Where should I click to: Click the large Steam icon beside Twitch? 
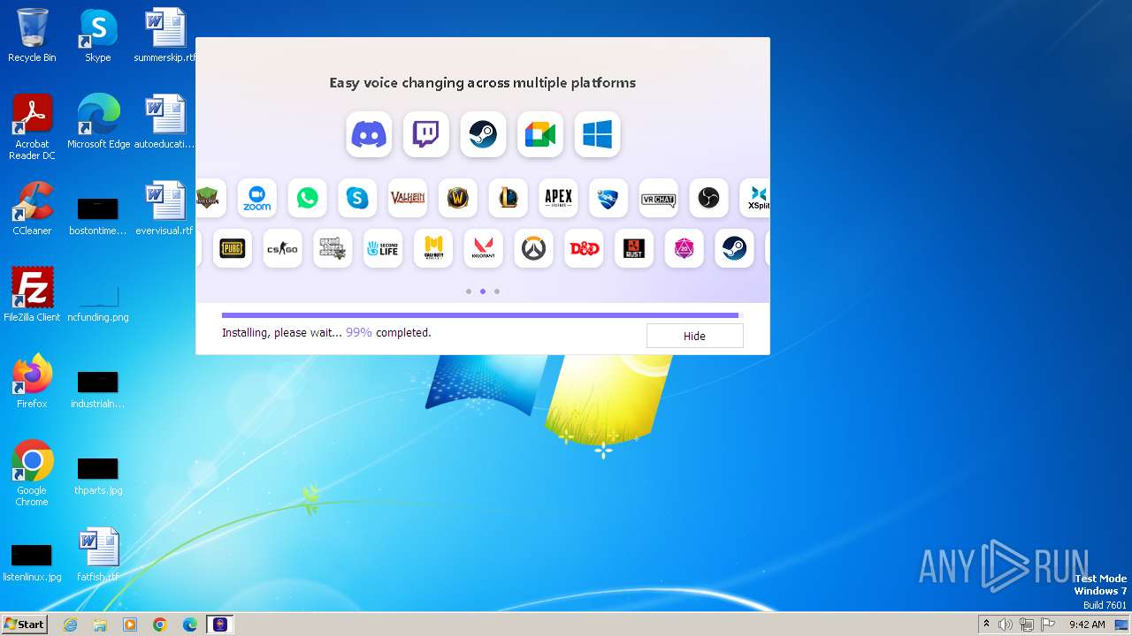483,135
